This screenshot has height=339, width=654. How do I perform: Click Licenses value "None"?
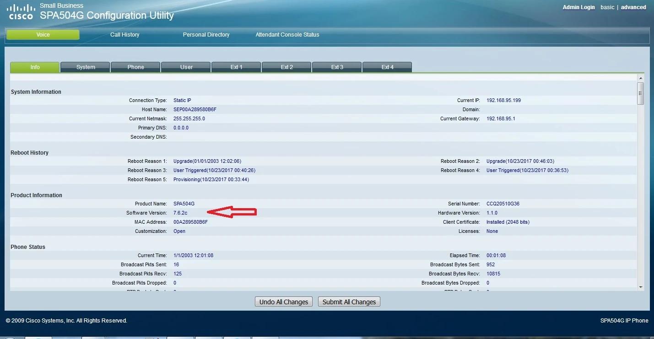(x=492, y=231)
